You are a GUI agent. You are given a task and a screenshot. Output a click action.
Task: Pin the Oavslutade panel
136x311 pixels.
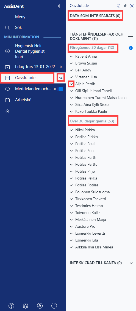(x=125, y=6)
